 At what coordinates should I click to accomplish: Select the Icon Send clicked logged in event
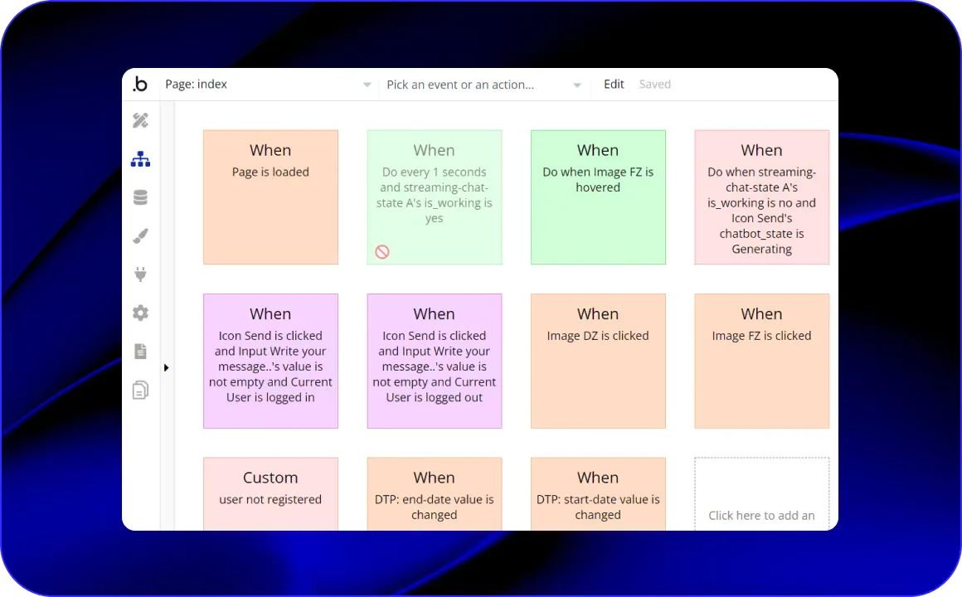tap(270, 361)
